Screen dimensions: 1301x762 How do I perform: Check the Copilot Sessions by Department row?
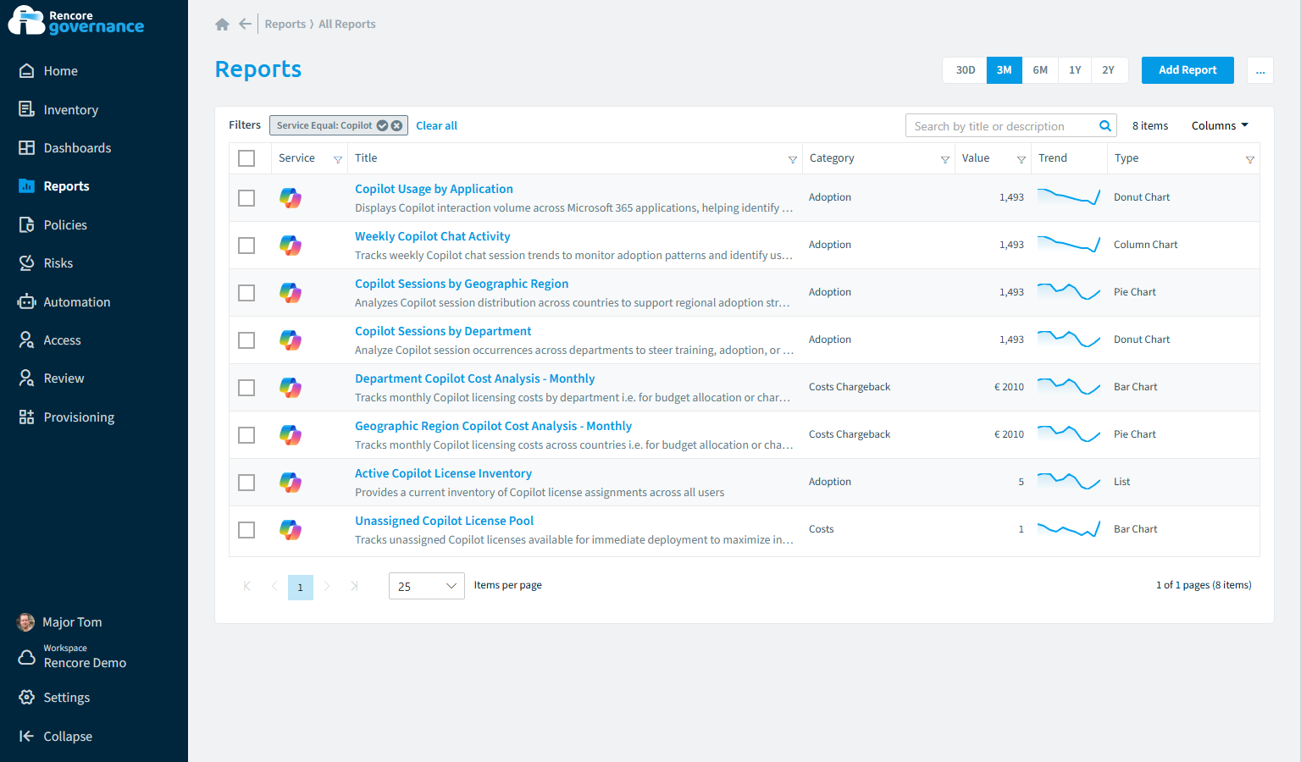246,340
